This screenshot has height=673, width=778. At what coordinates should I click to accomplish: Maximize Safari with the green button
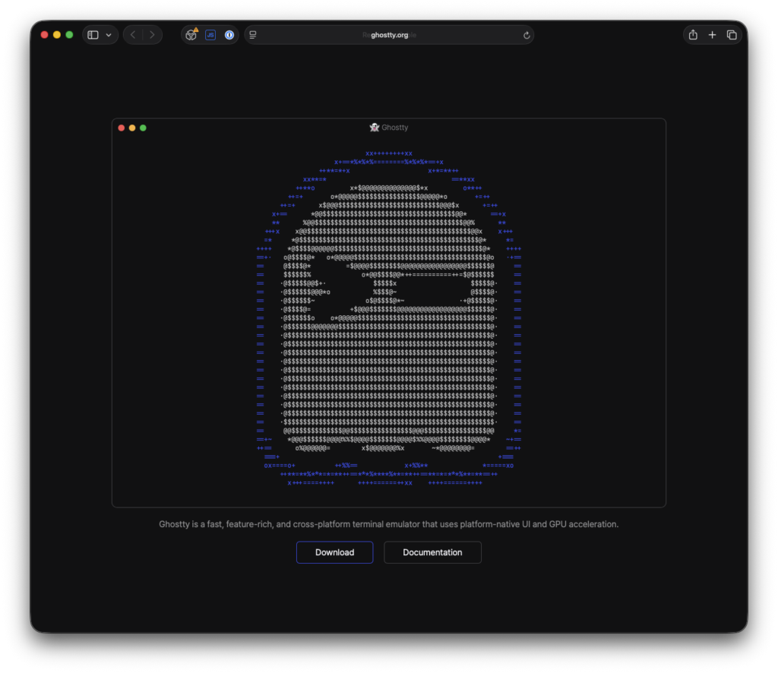tap(69, 35)
